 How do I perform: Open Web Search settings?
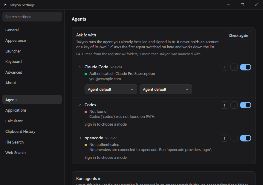click(32, 153)
